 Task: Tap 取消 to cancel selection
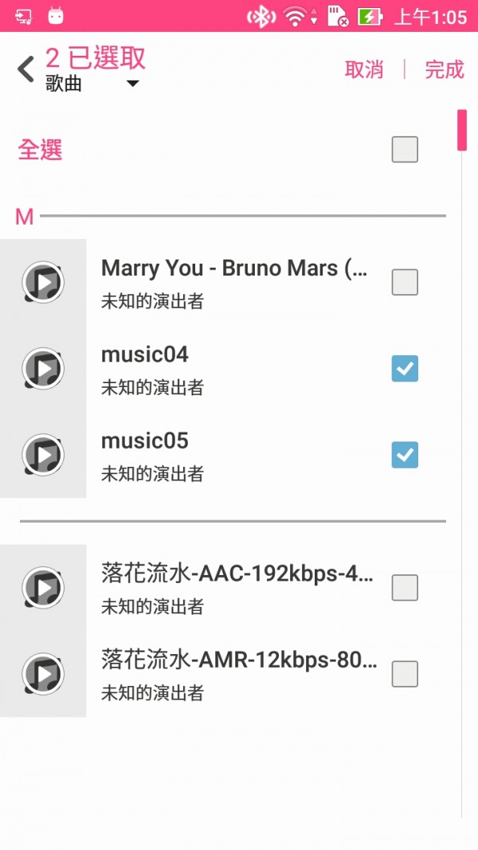[364, 70]
